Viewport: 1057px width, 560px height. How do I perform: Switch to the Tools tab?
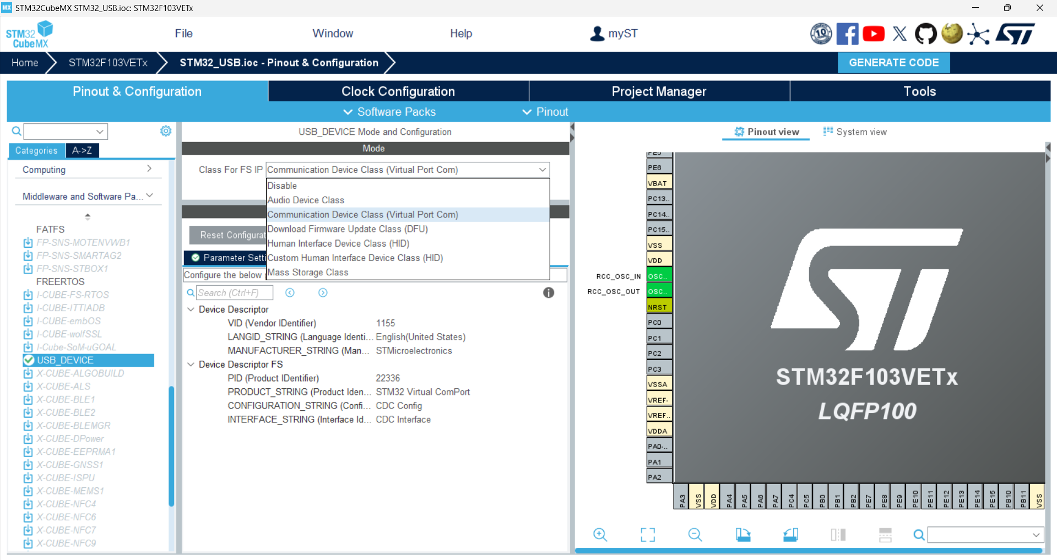pyautogui.click(x=920, y=91)
